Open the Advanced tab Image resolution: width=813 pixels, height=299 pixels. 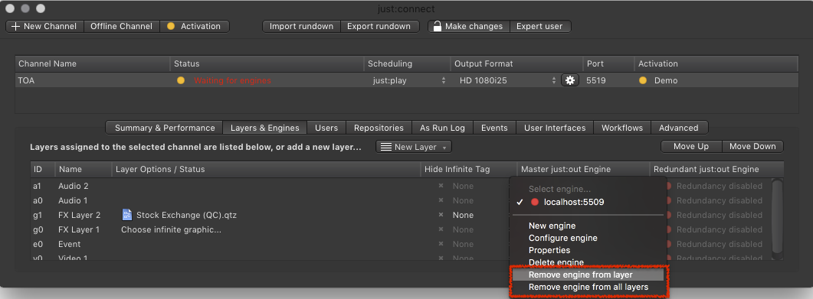pos(679,128)
